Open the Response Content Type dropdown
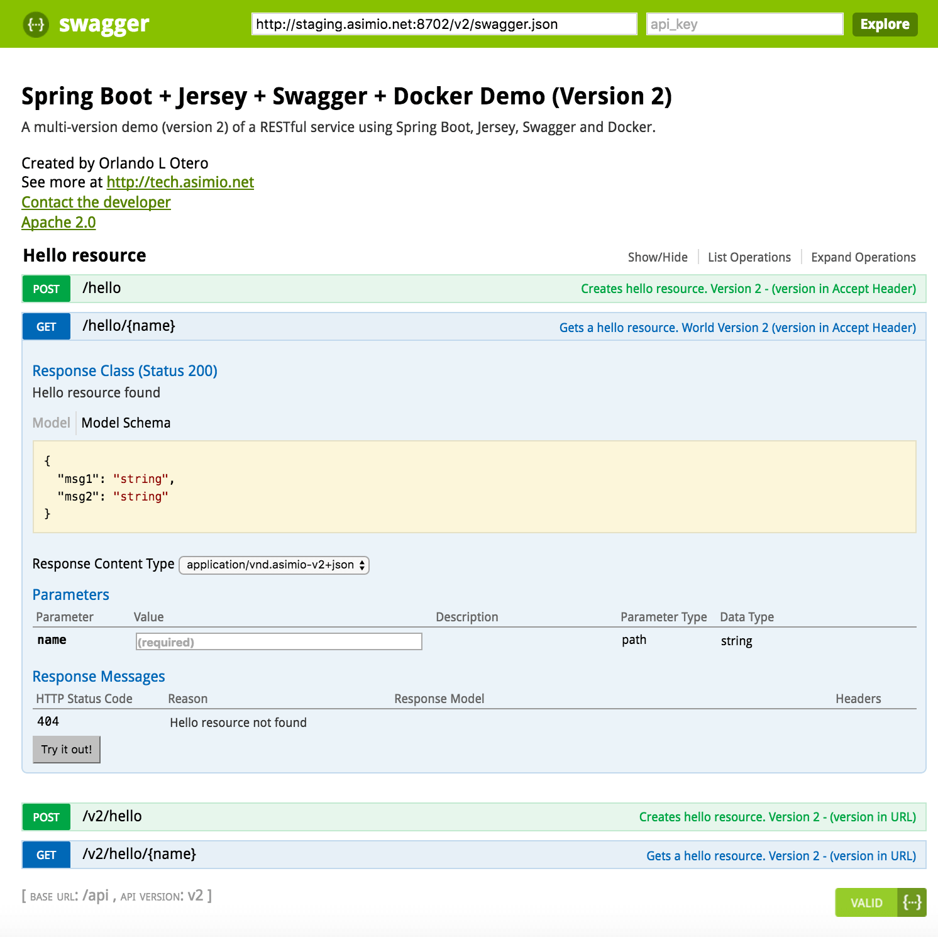 [x=274, y=565]
